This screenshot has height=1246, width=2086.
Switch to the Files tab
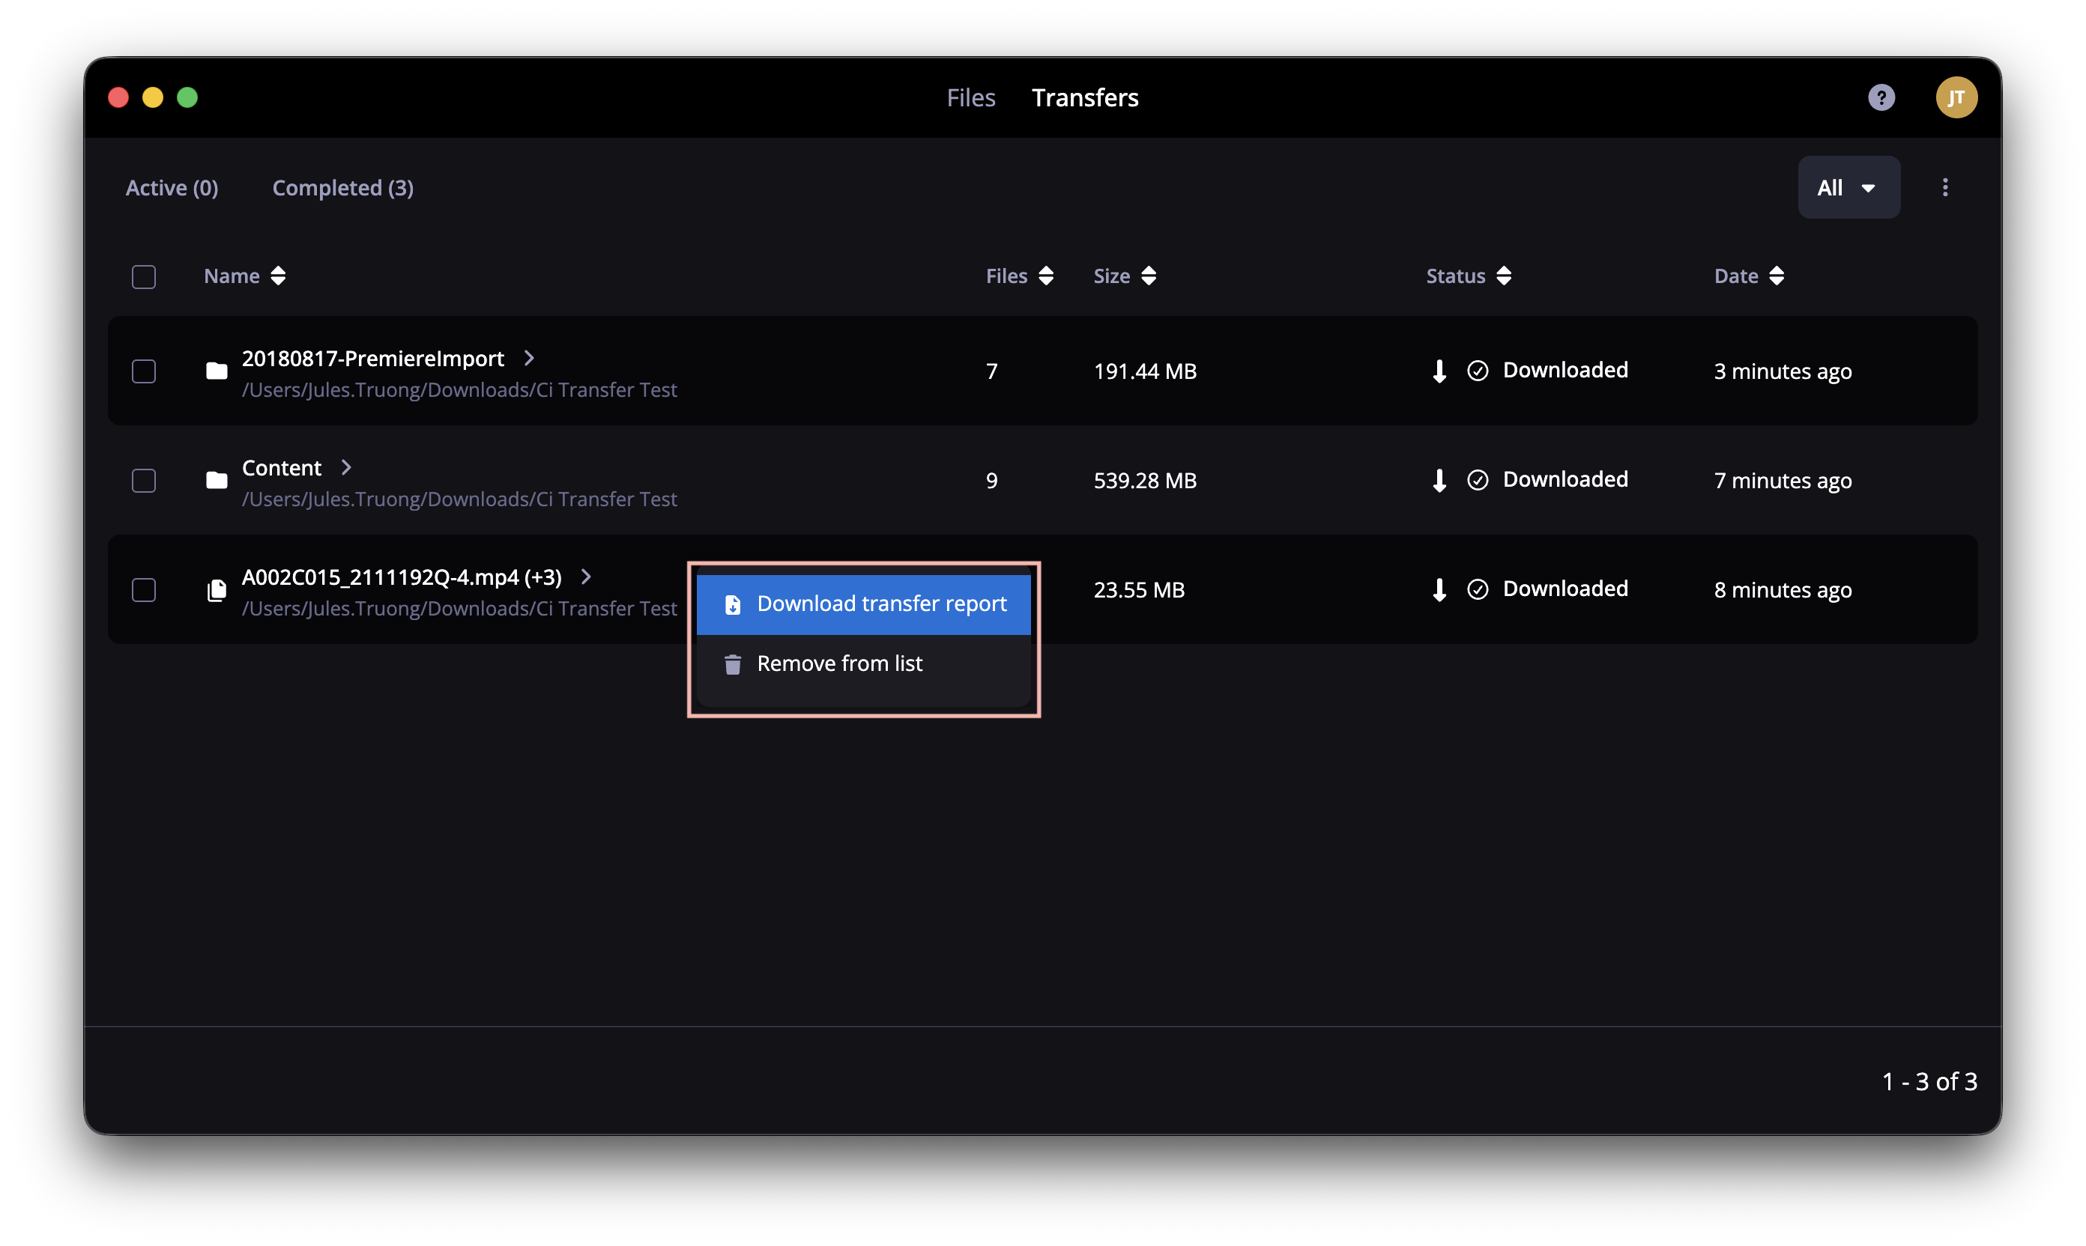[x=970, y=97]
